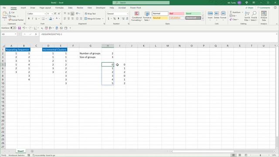Toggle Bottom Align vertical alignment
The image size is (279, 157).
click(x=72, y=14)
